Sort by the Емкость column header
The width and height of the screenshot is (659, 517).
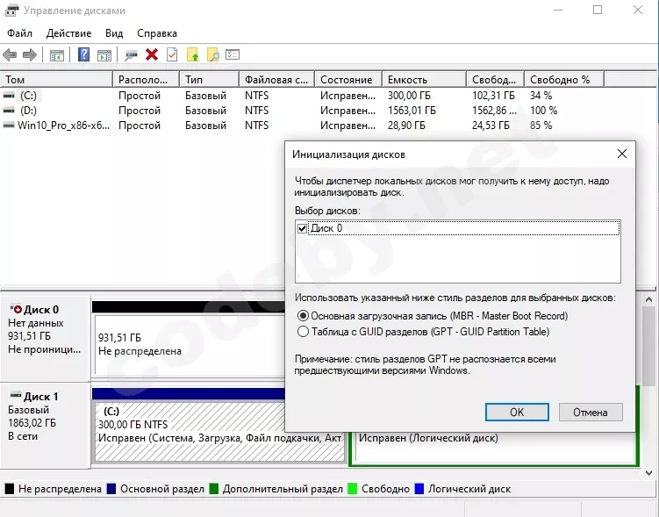coord(424,80)
